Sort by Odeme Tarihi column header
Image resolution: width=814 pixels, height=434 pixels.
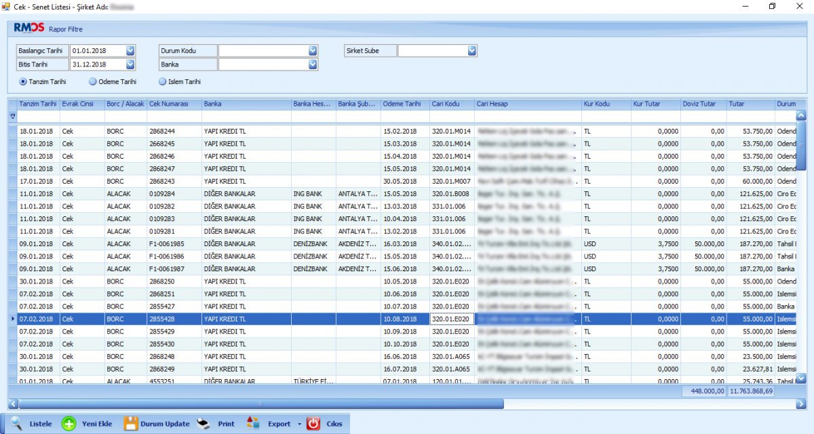point(405,104)
